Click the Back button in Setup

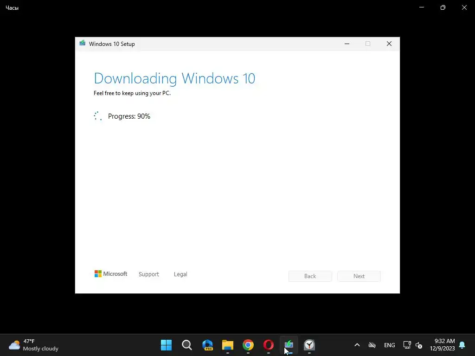pos(310,276)
